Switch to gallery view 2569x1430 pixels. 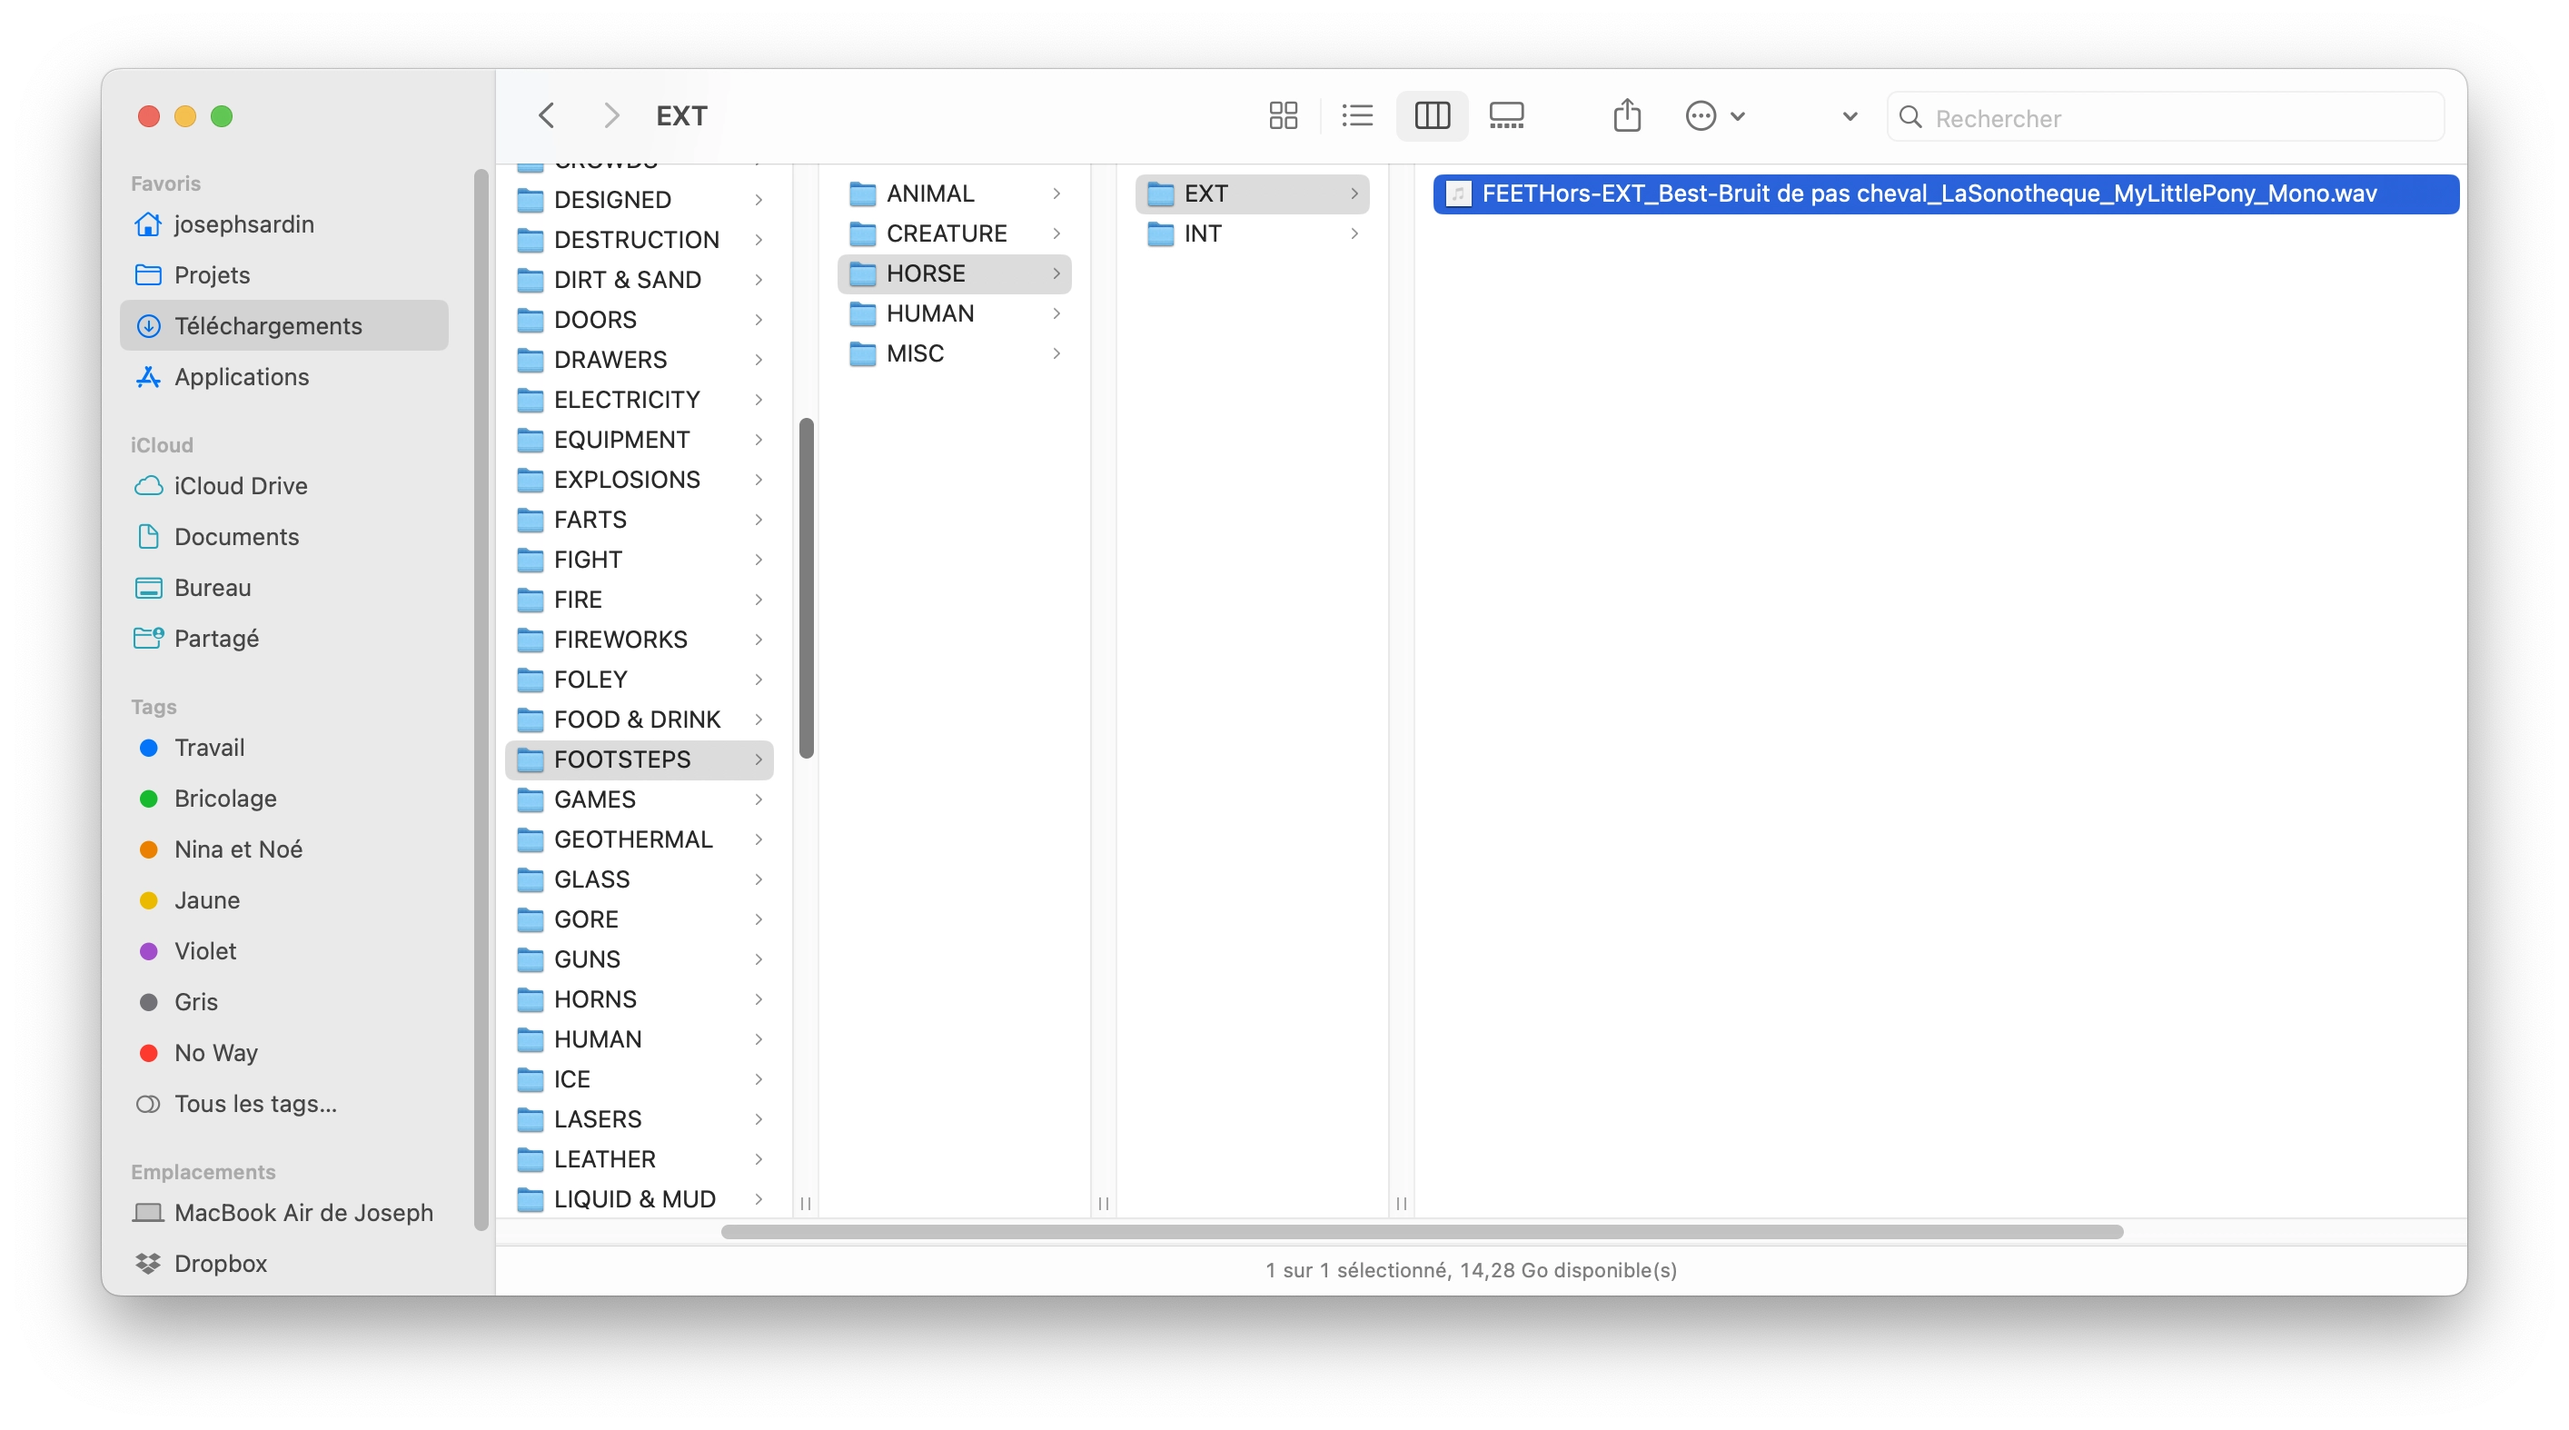tap(1506, 115)
